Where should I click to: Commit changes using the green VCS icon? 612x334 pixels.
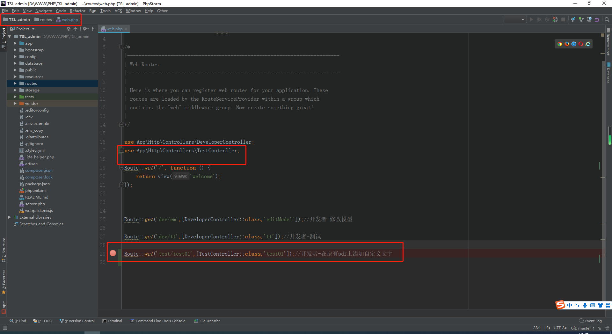[581, 19]
